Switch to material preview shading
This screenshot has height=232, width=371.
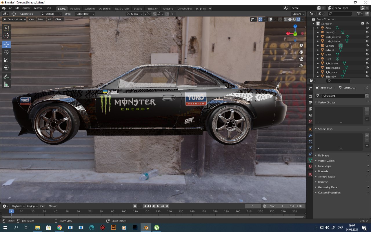point(294,19)
